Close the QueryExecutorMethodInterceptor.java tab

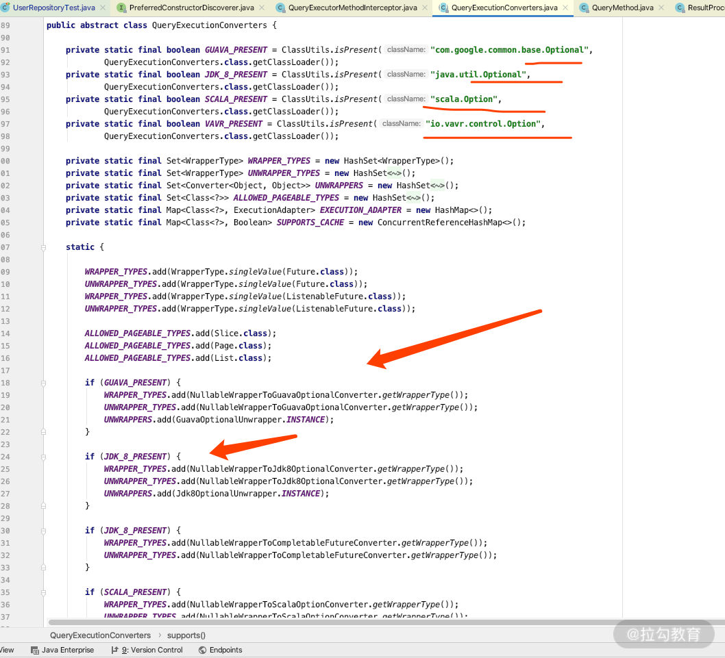pos(425,8)
